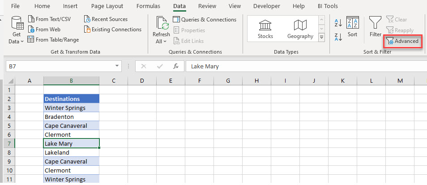Select column B header
427x185 pixels.
71,80
